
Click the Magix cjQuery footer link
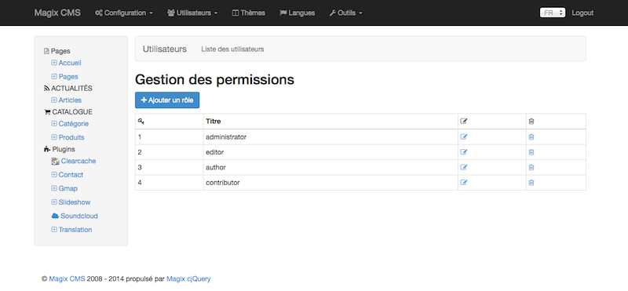point(188,279)
